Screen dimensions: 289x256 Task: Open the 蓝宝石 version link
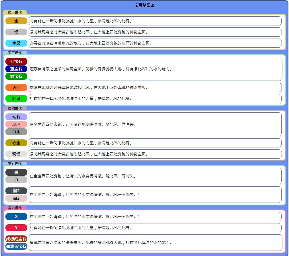(x=16, y=69)
